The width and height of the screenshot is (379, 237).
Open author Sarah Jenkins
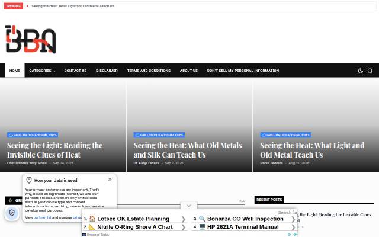[x=271, y=163]
